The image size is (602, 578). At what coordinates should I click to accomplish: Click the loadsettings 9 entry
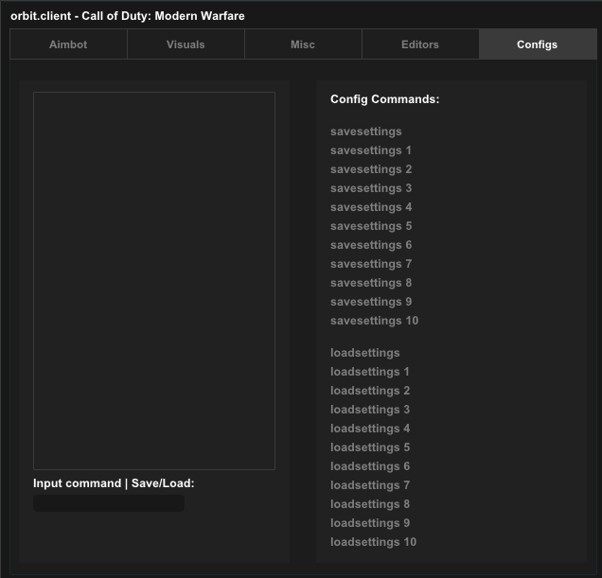pos(369,523)
